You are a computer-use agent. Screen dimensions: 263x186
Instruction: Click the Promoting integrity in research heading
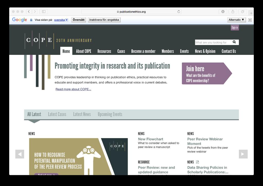coord(112,66)
